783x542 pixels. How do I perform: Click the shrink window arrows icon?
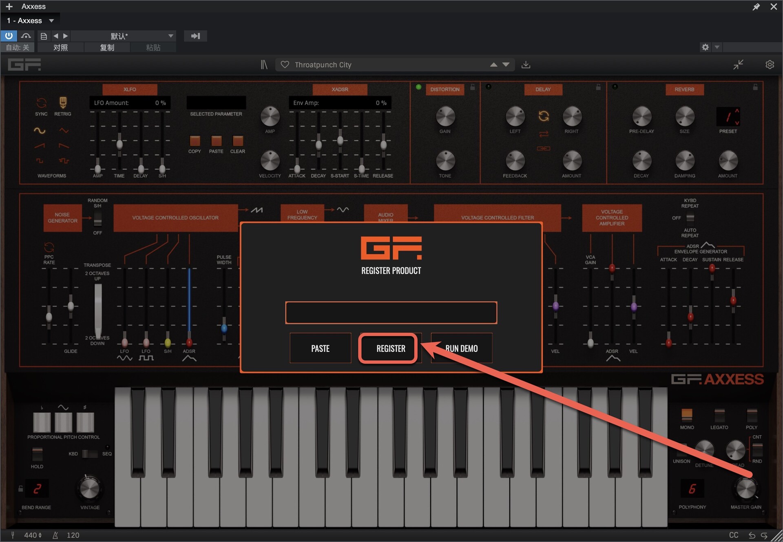click(x=738, y=64)
